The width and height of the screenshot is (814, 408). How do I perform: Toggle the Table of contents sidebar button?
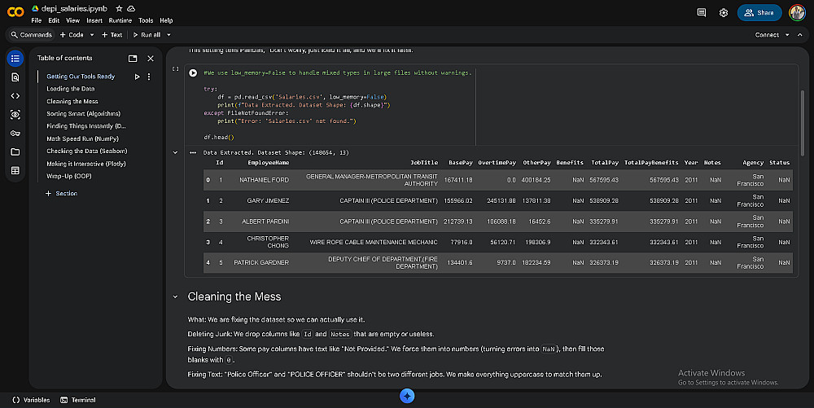point(15,58)
